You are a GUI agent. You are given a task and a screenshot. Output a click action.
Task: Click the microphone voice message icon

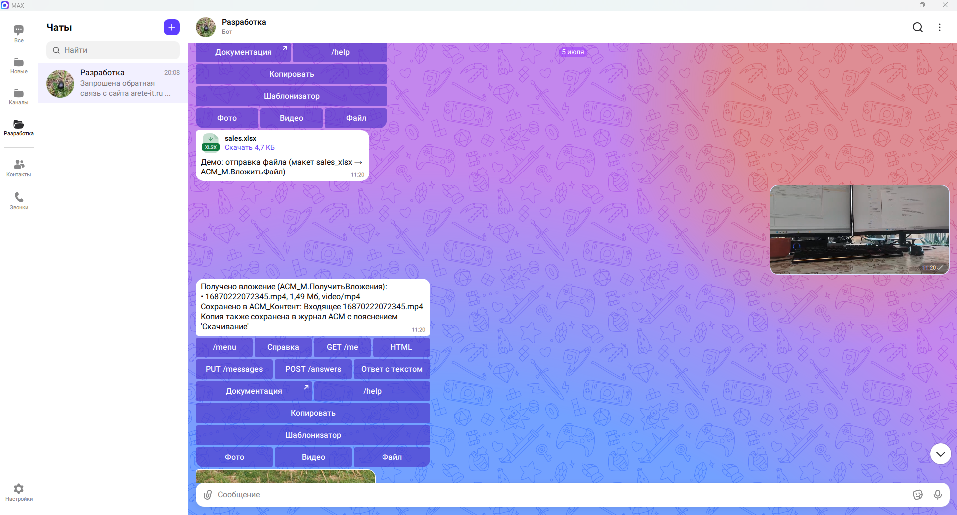pos(938,494)
